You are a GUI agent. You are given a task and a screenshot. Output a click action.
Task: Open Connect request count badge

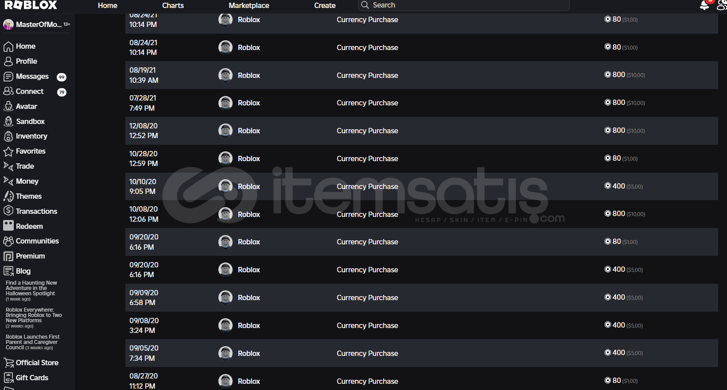click(62, 92)
